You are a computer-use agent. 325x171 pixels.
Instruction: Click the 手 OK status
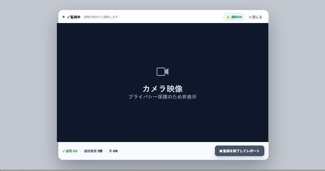click(113, 151)
